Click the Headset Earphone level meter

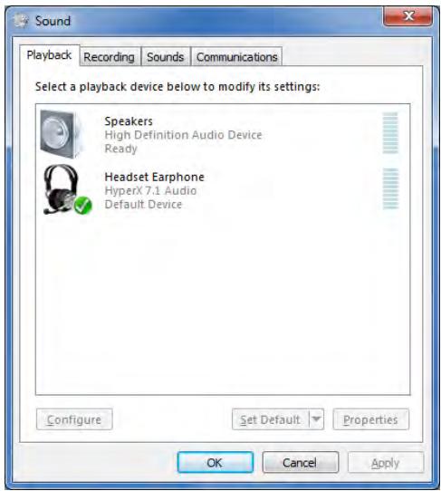click(x=390, y=188)
